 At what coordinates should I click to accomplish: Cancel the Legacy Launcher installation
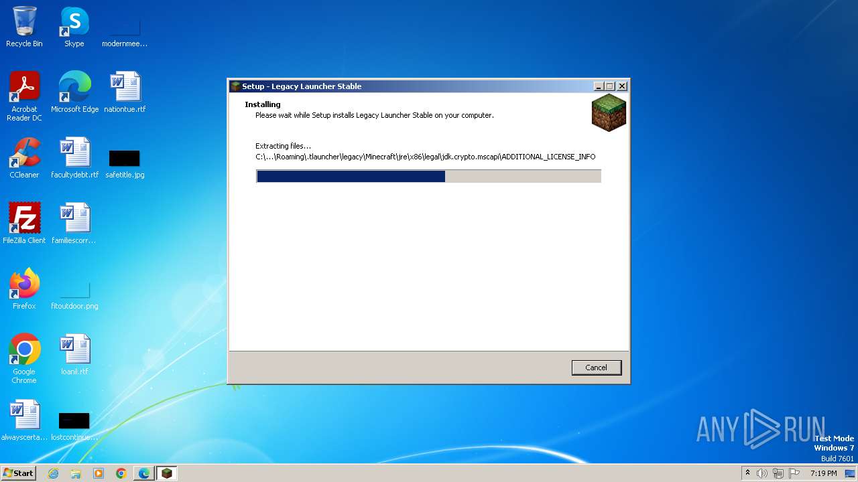coord(596,368)
